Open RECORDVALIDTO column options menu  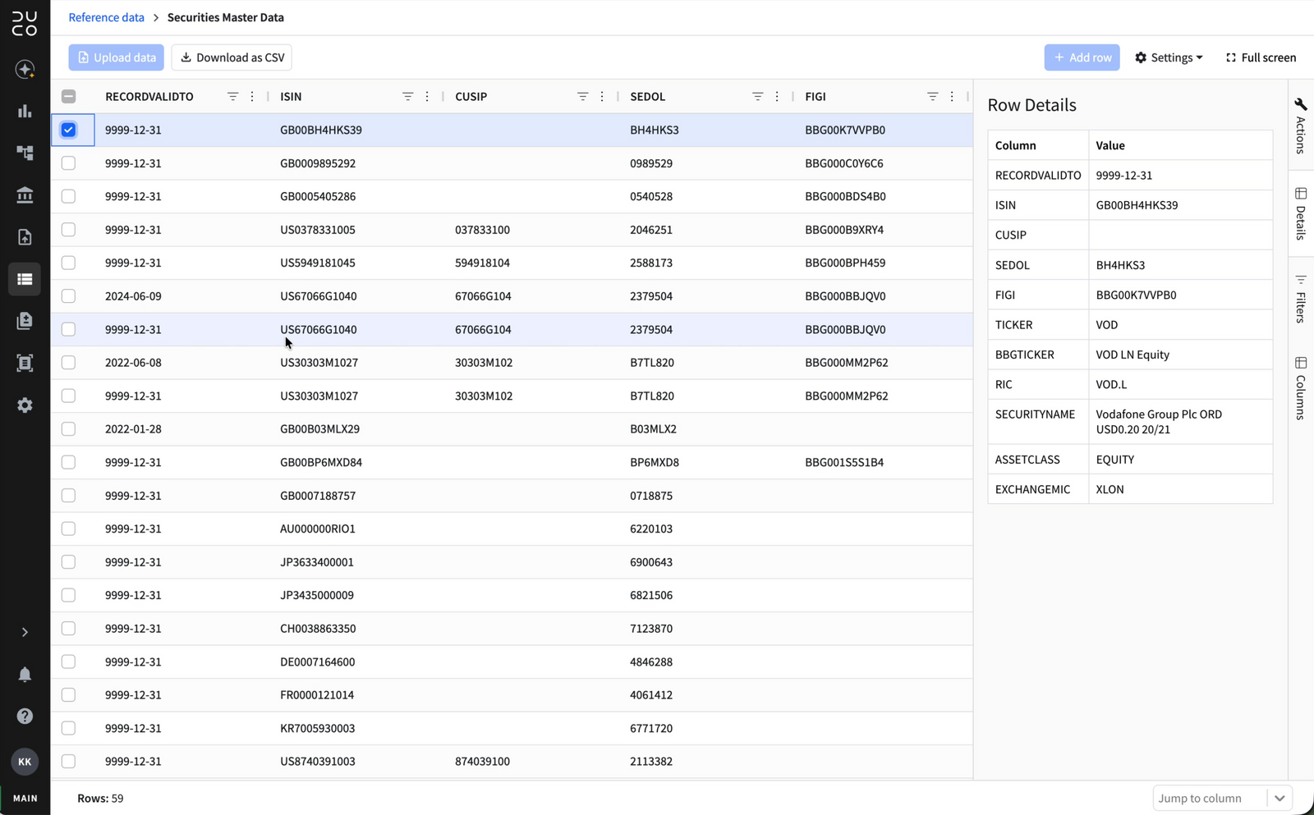coord(252,96)
